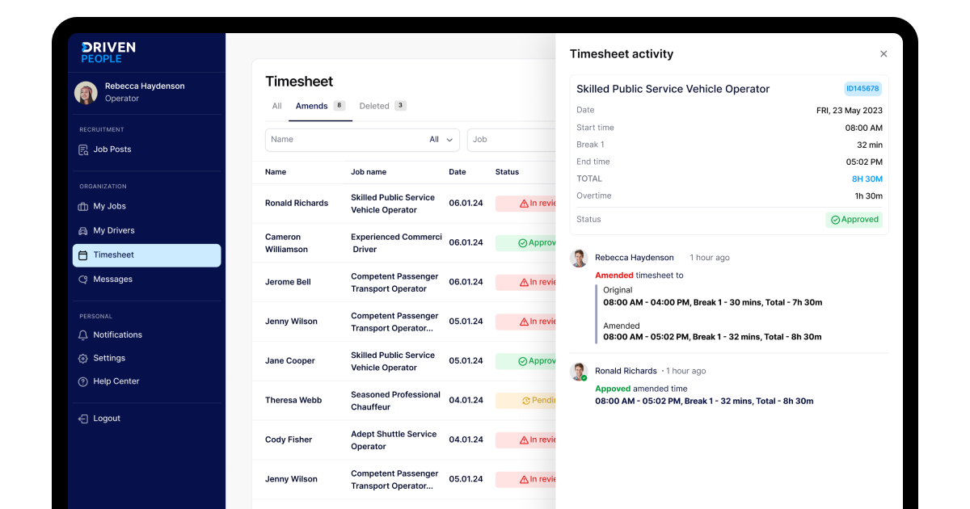
Task: Click the Driven People logo
Action: [108, 53]
